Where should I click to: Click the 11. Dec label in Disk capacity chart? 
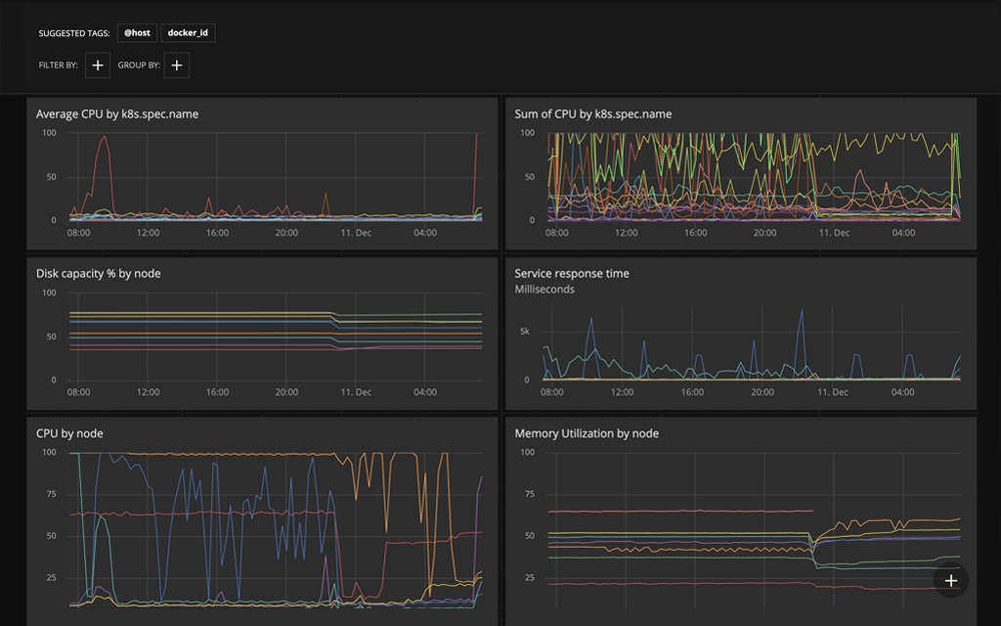[356, 392]
